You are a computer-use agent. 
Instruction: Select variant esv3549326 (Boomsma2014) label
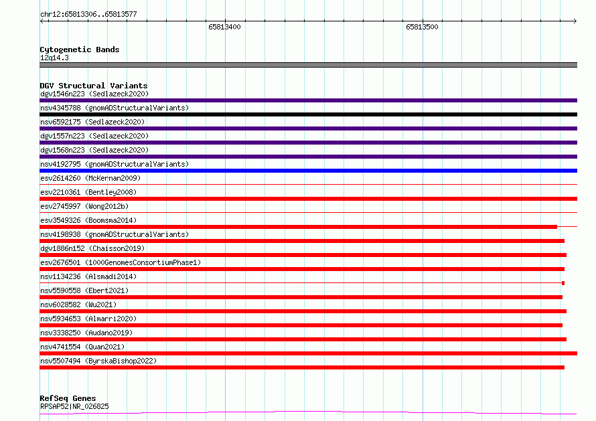point(88,220)
